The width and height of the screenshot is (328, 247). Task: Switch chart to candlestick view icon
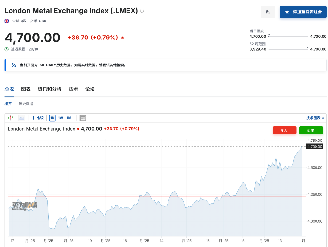tap(11, 118)
